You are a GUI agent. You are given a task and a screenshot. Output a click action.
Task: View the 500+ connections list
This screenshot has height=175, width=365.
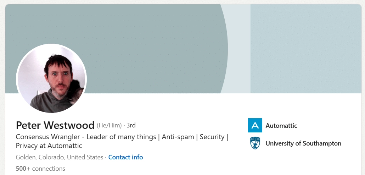click(x=40, y=169)
